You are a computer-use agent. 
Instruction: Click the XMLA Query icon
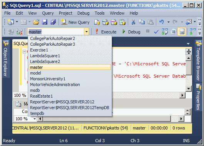coord(122,22)
